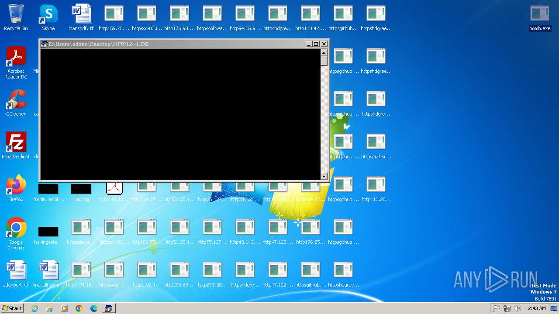Select the http43.143 desktop file

[x=245, y=231]
